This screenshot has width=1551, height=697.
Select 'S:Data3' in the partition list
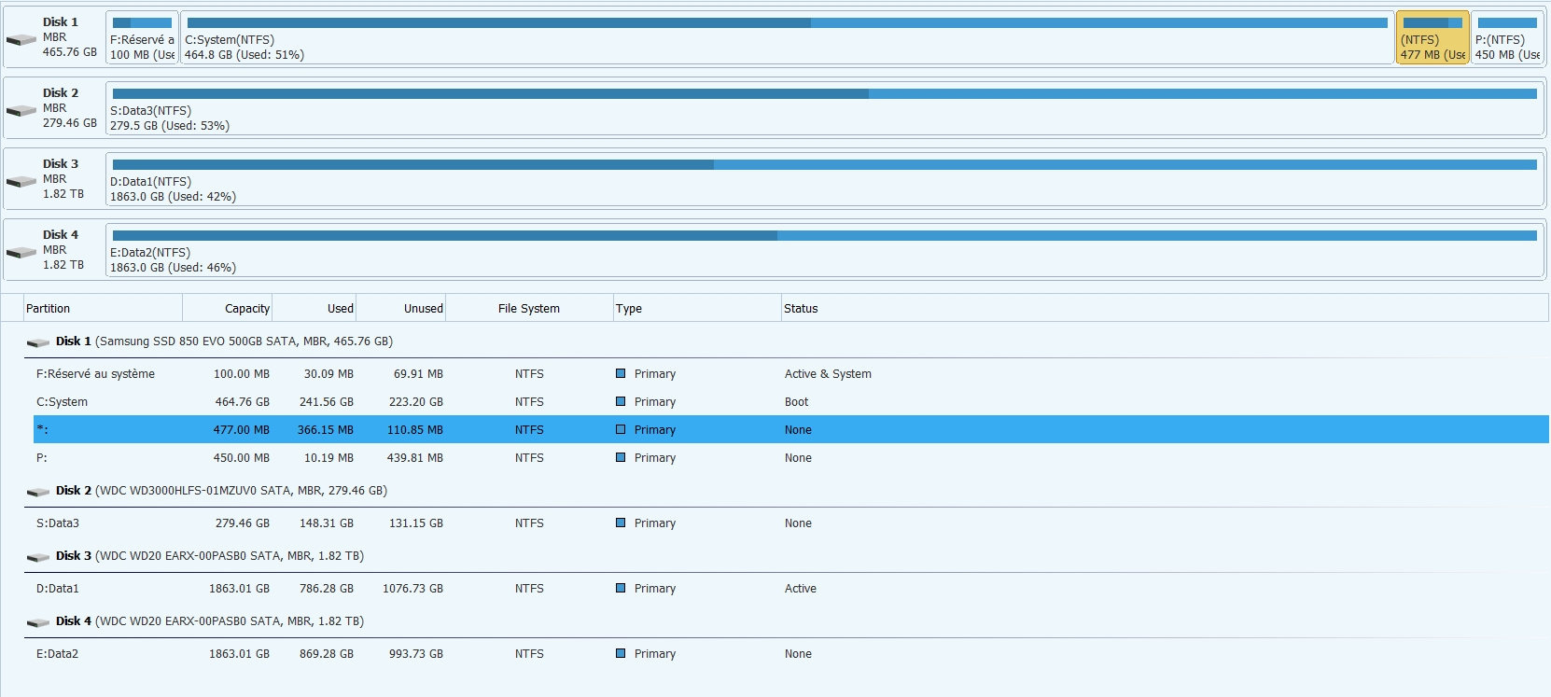point(58,523)
